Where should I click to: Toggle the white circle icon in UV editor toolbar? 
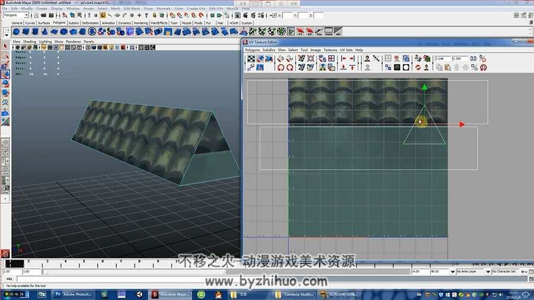(x=406, y=68)
